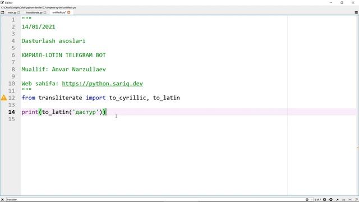This screenshot has height=202, width=359.
Task: Close the untitled0.py tab
Action: pyautogui.click(x=68, y=12)
